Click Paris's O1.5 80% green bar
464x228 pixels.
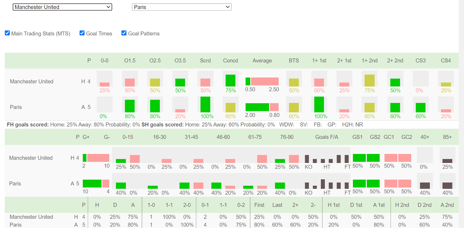pyautogui.click(x=130, y=106)
